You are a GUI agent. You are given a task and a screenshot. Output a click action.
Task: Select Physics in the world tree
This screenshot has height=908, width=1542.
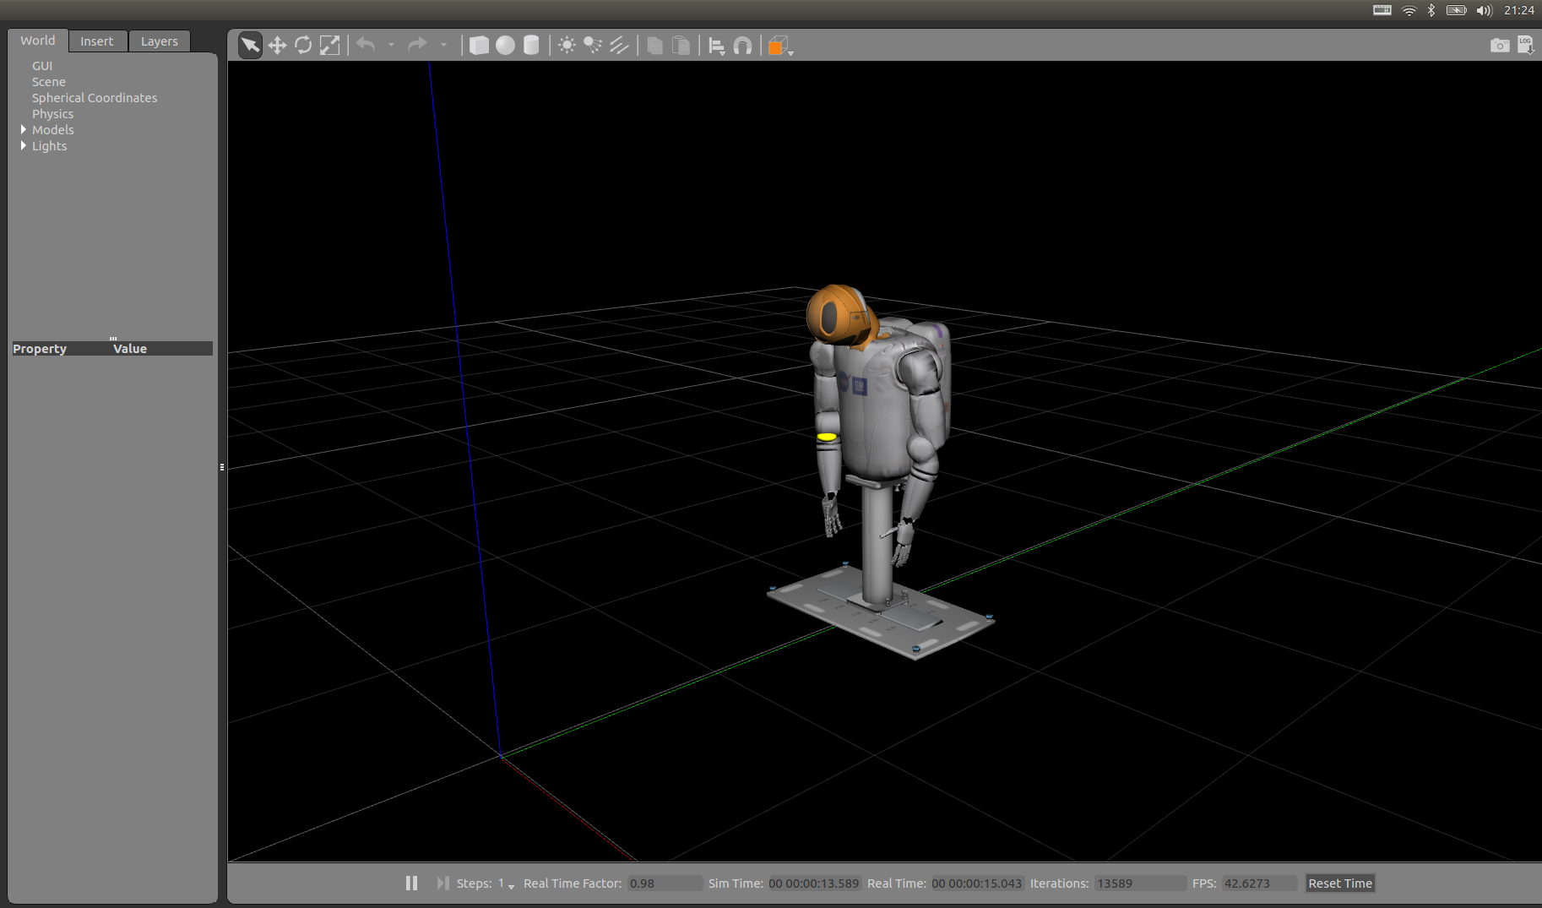[53, 114]
